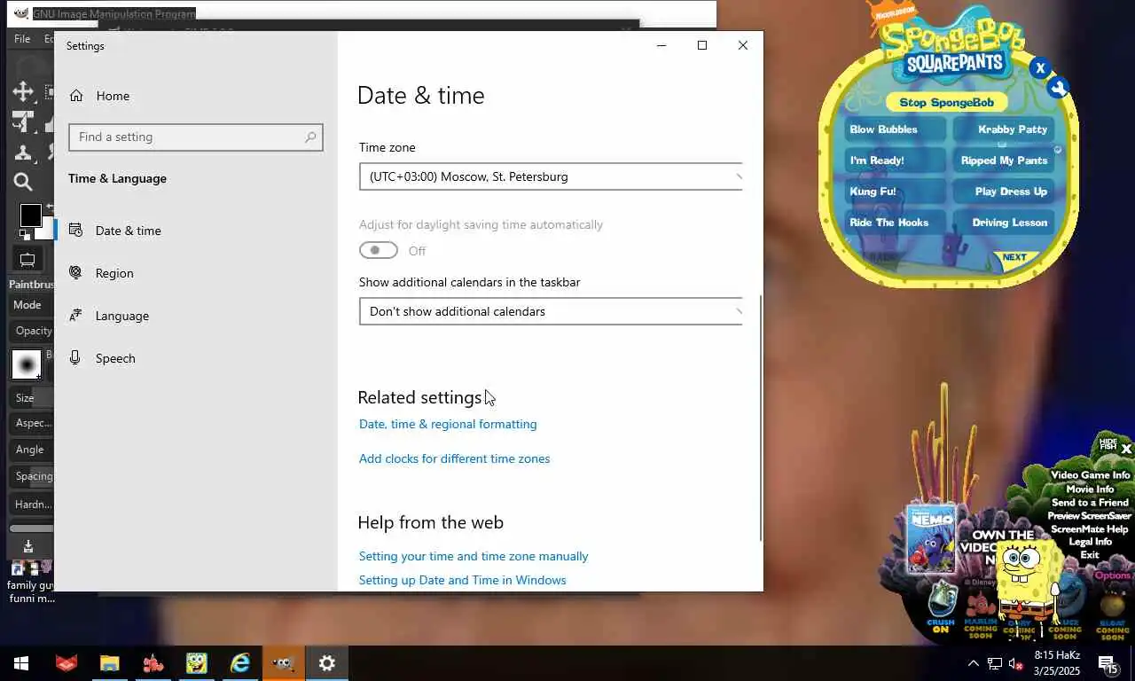
Task: Open Setting your time and time zone manually
Action: (474, 556)
